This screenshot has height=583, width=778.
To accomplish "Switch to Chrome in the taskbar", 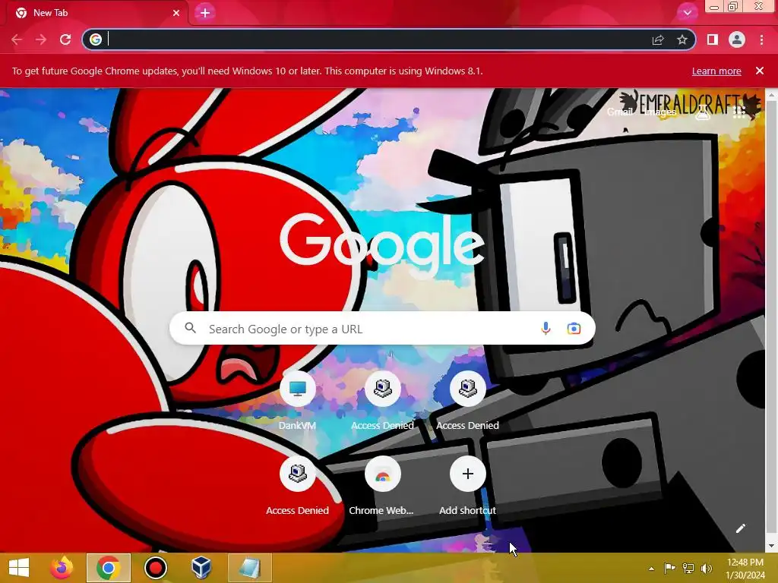I will pyautogui.click(x=109, y=568).
